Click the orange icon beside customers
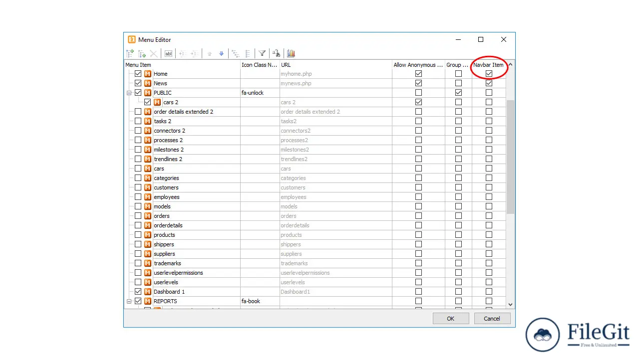 [x=148, y=187]
